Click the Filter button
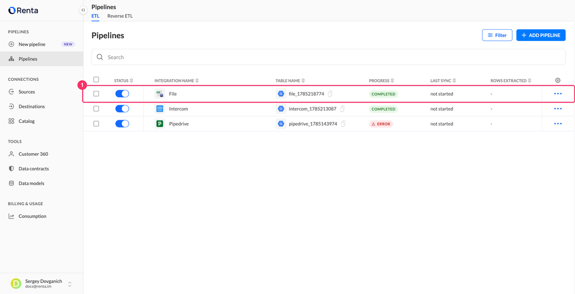The image size is (575, 294). click(497, 35)
